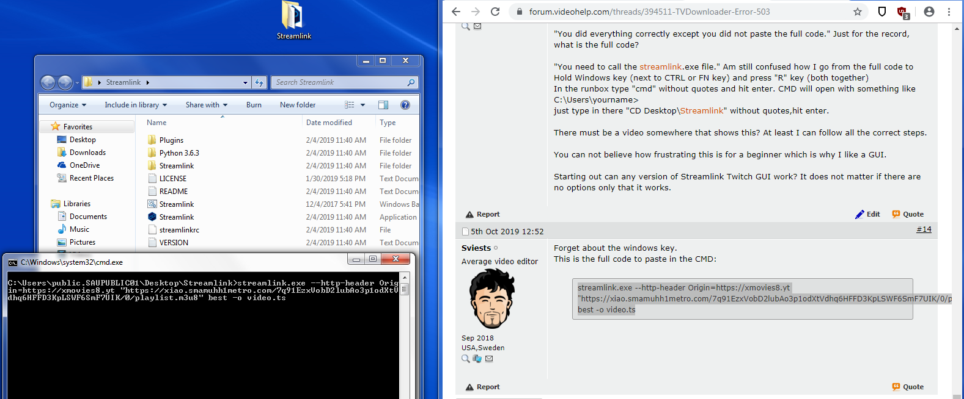Image resolution: width=964 pixels, height=399 pixels.
Task: Reload the videohelp forum page
Action: [495, 12]
